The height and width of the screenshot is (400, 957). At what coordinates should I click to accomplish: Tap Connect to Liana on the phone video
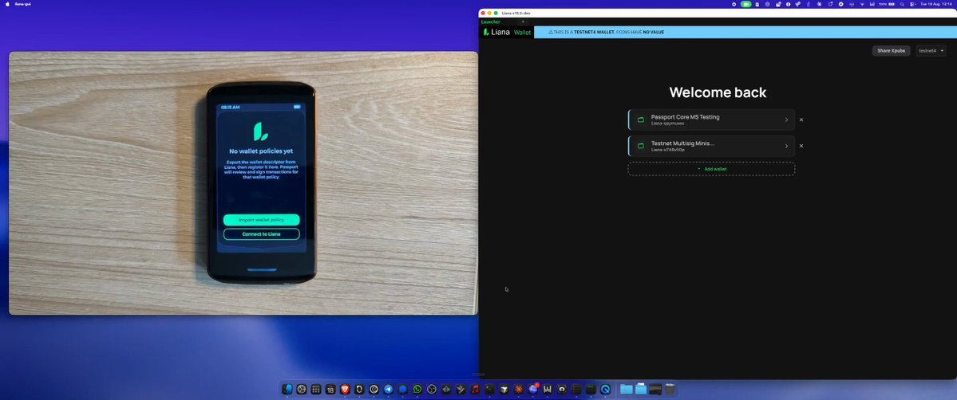click(x=261, y=234)
